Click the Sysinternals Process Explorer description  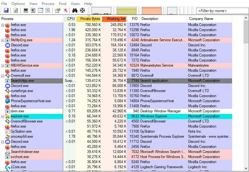pyautogui.click(x=162, y=136)
